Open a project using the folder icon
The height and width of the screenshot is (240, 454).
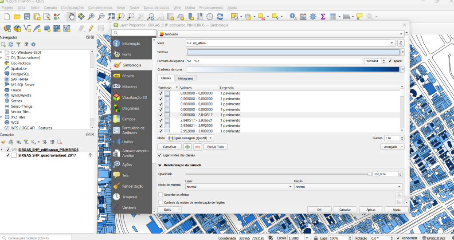(x=17, y=16)
